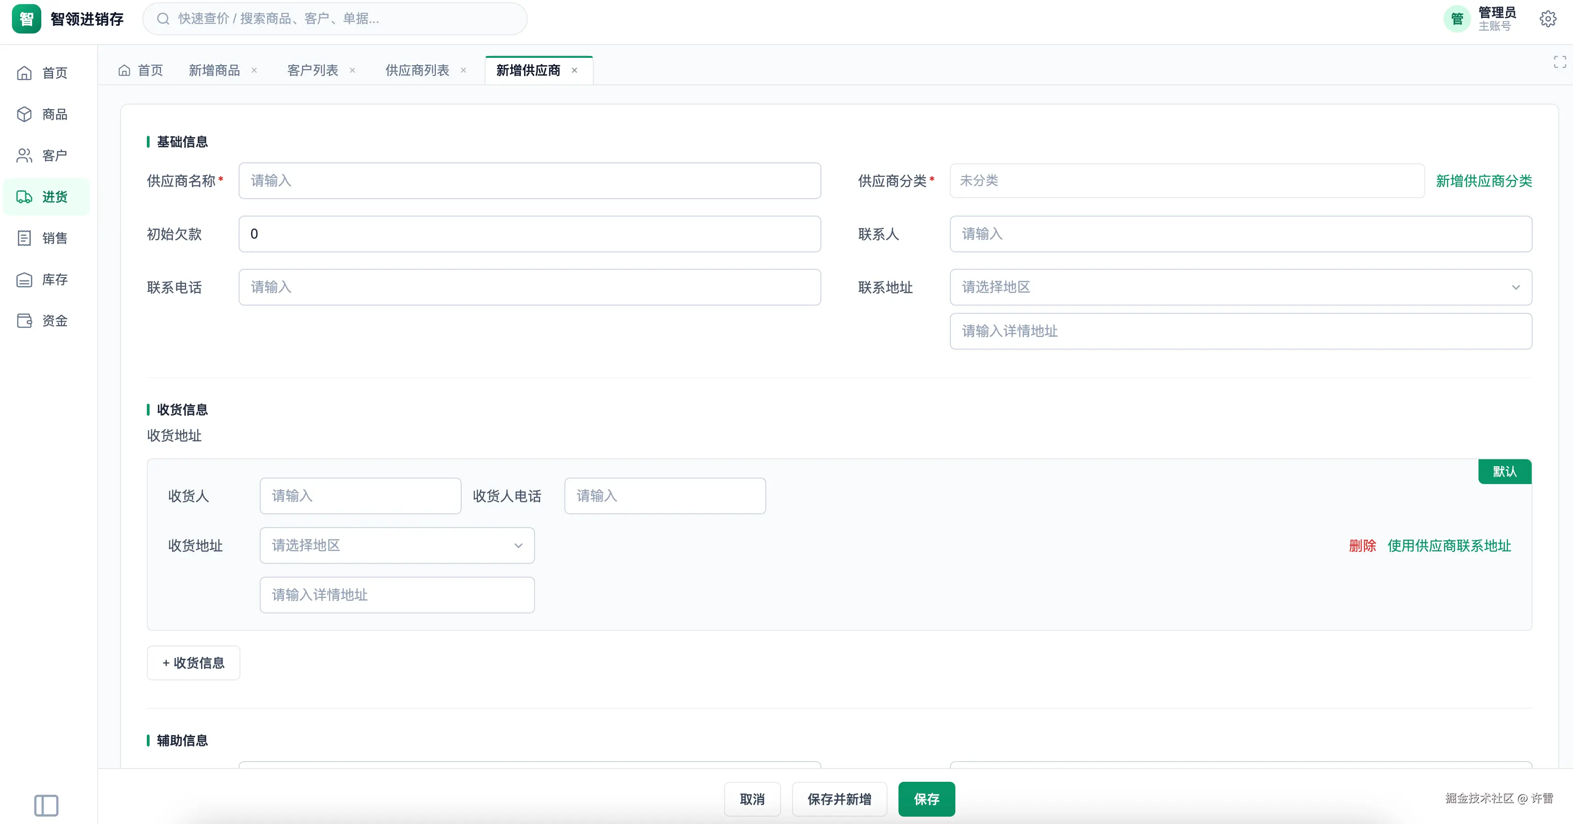The height and width of the screenshot is (824, 1573).
Task: Focus the 供应商名称 input field
Action: 530,181
